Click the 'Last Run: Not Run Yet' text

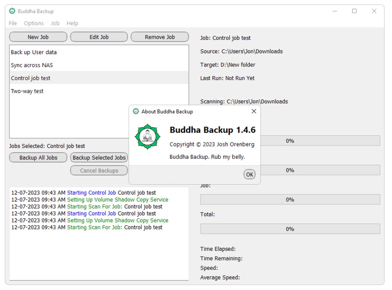[227, 78]
